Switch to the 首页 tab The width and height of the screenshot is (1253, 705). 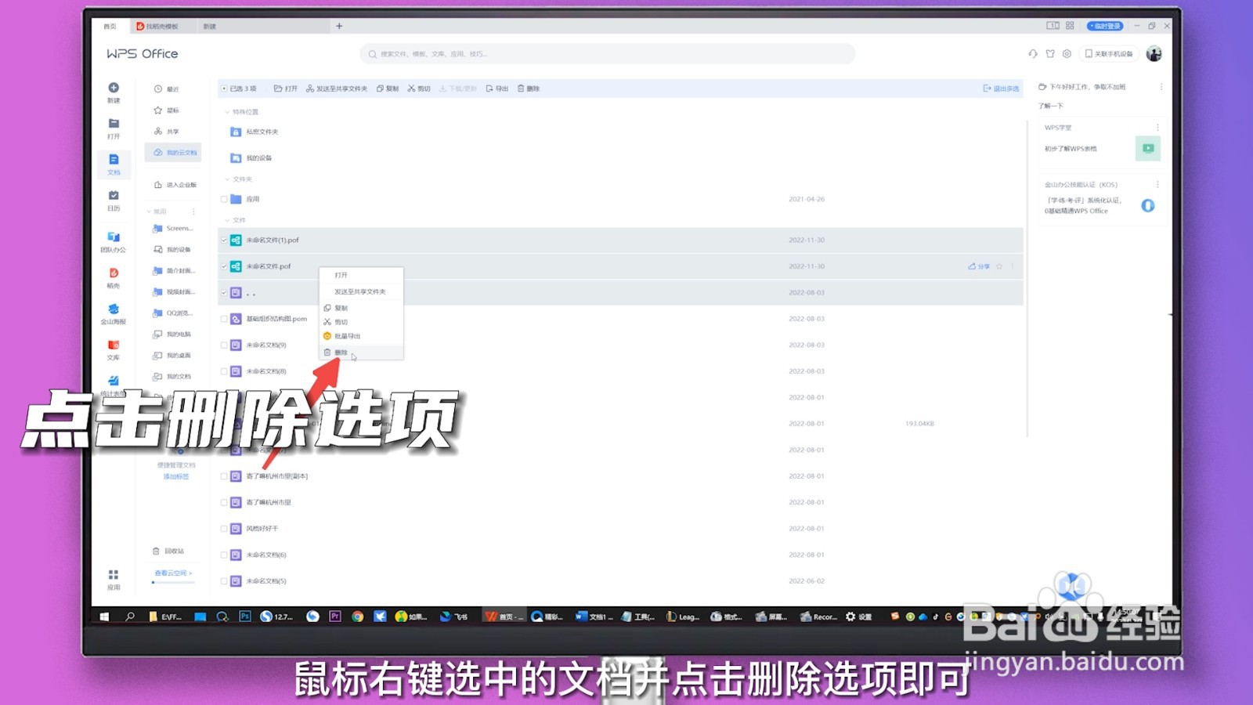click(110, 26)
